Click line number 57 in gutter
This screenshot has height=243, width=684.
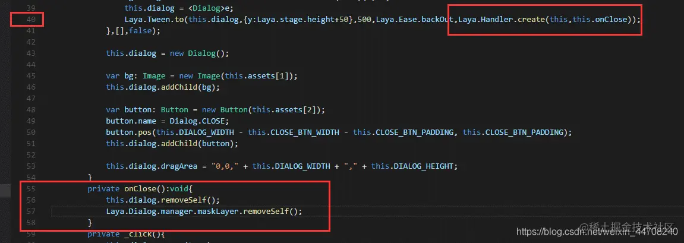31,211
